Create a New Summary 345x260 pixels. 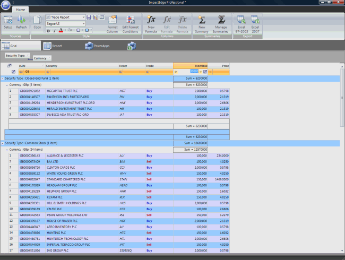(202, 24)
